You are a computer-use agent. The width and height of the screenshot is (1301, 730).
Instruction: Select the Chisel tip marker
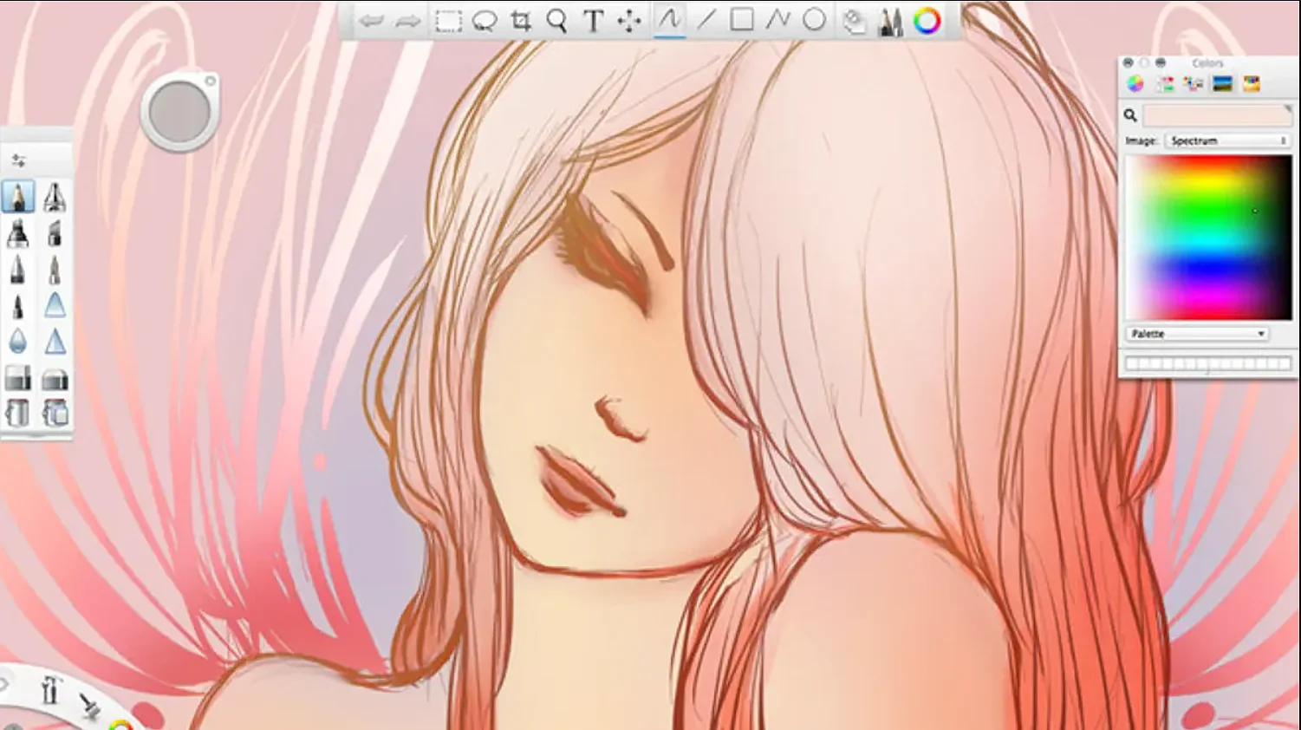coord(55,233)
